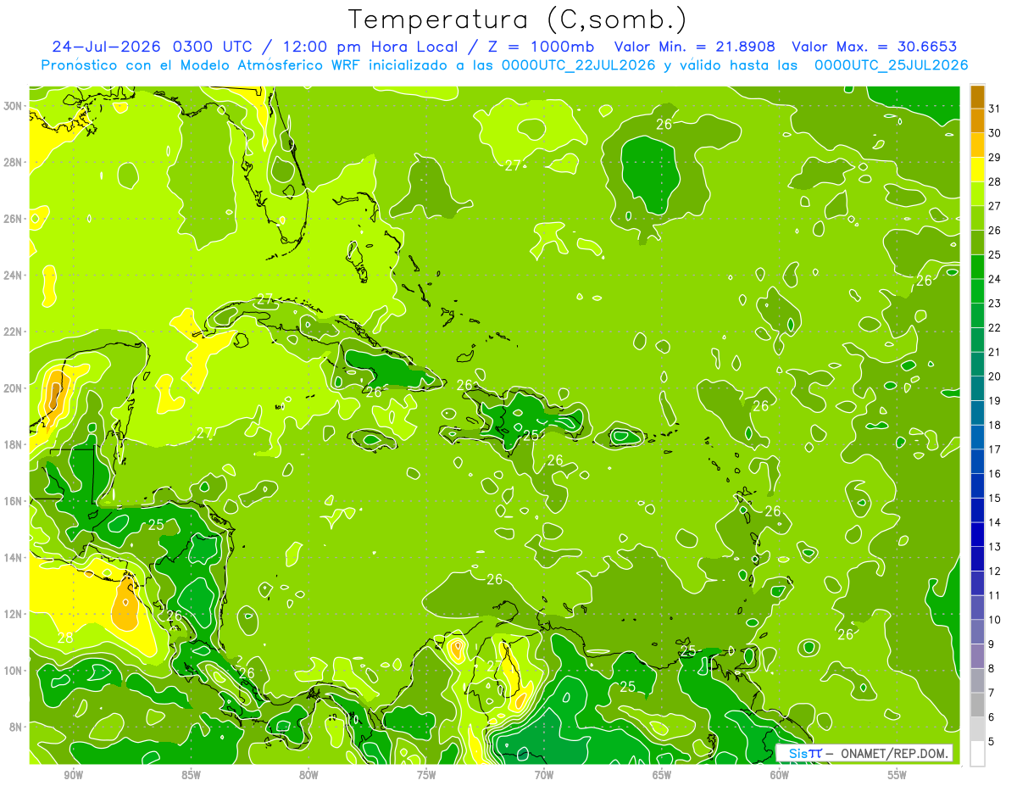Image resolution: width=1017 pixels, height=786 pixels.
Task: Select the 'Valor Min. = 21.8908' value
Action: (x=696, y=47)
